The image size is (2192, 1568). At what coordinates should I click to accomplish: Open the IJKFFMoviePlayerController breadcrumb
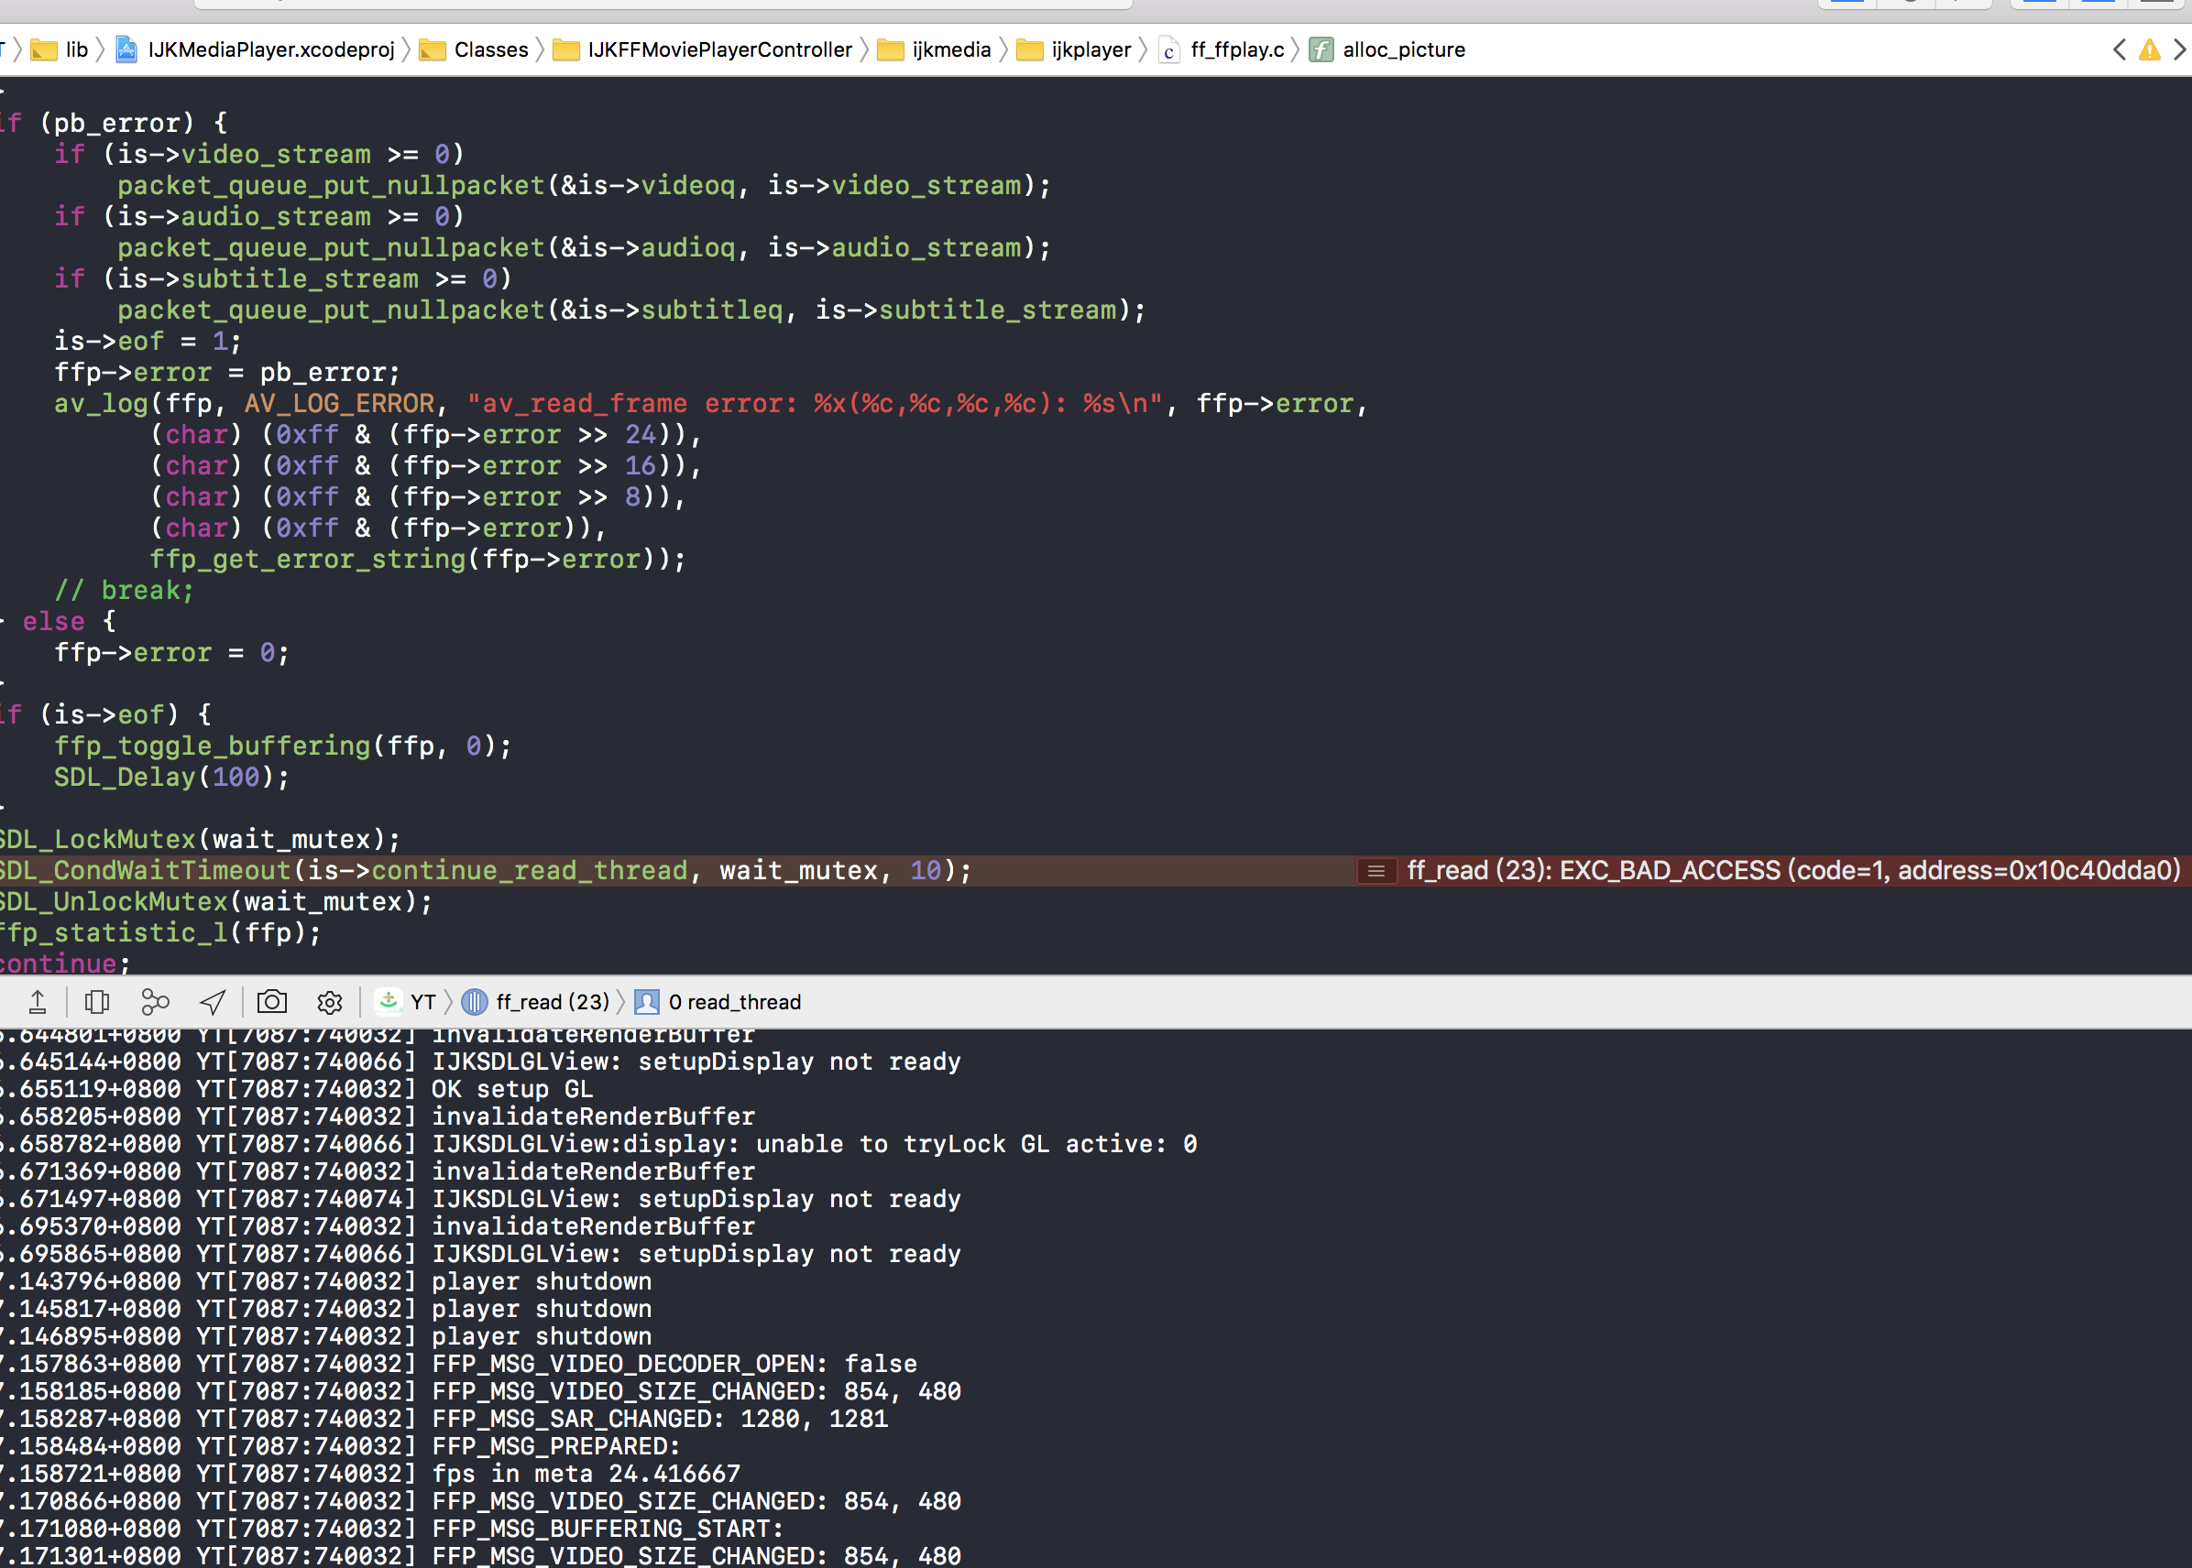(x=702, y=49)
